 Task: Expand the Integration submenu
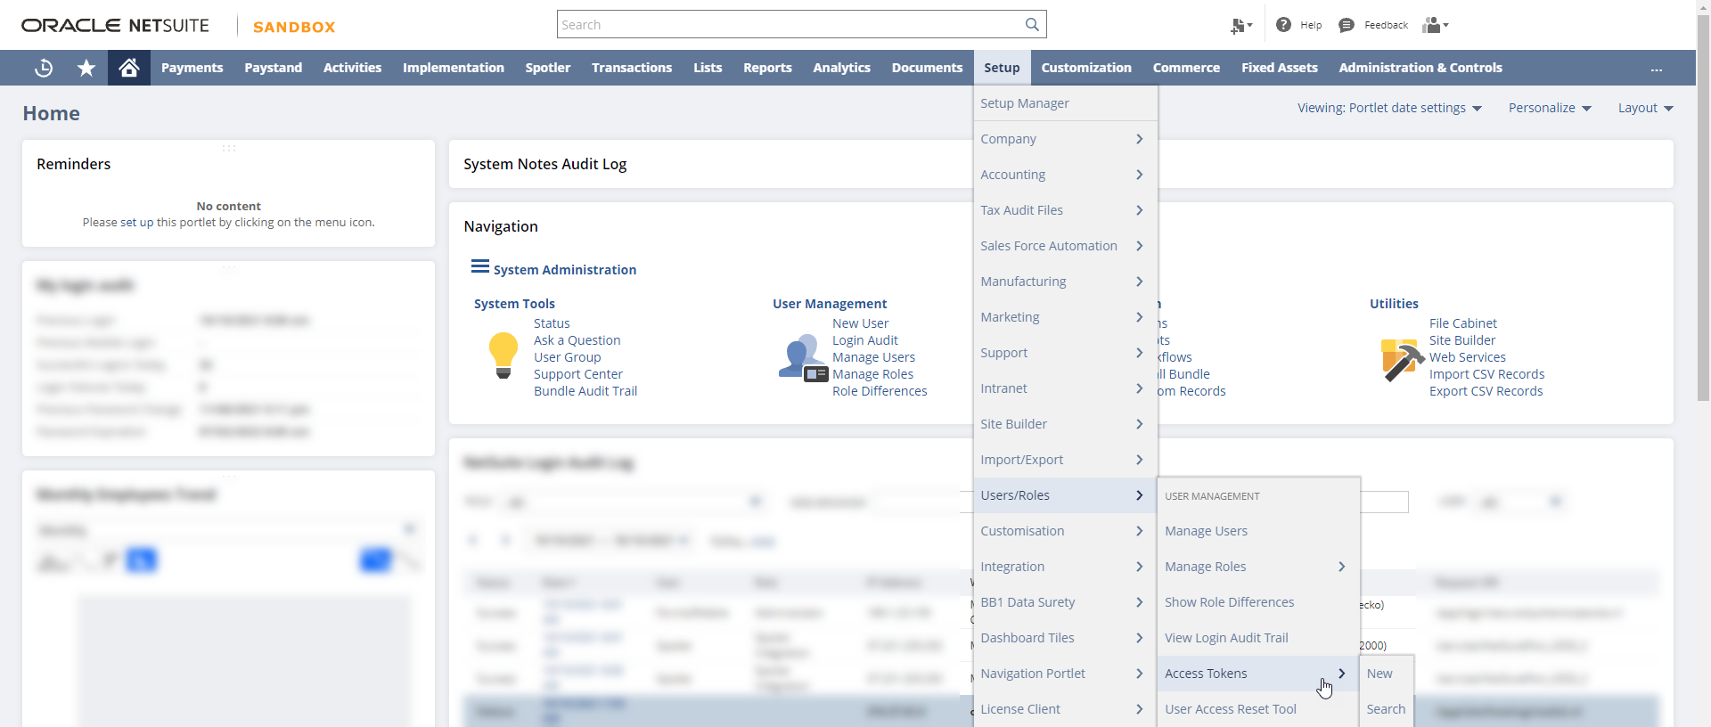[x=1066, y=567]
